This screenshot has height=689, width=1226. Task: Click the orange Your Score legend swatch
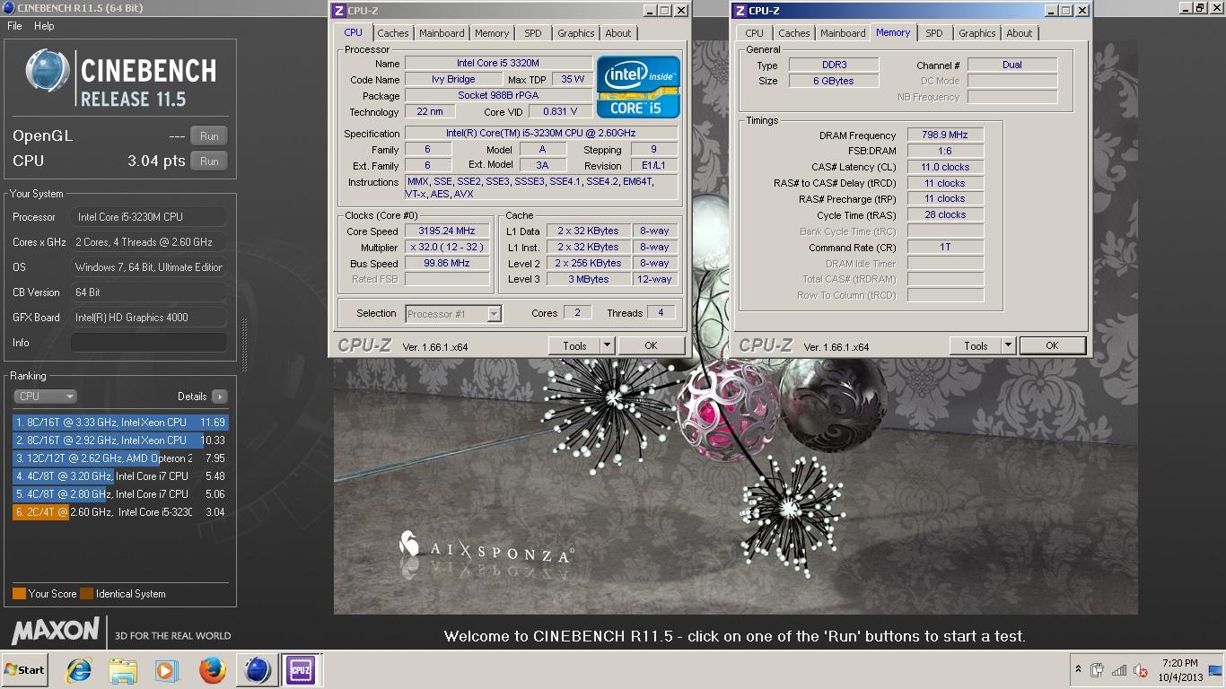pyautogui.click(x=19, y=593)
